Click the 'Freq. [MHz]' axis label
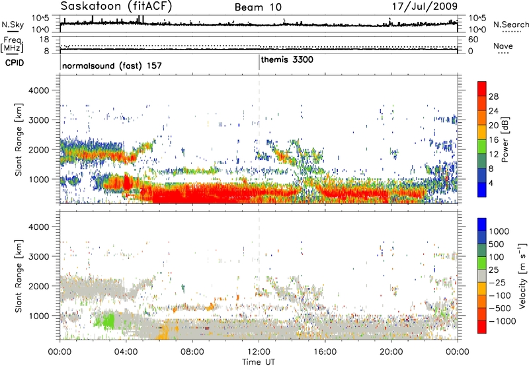Viewport: 529px width, 366px height. click(x=12, y=44)
